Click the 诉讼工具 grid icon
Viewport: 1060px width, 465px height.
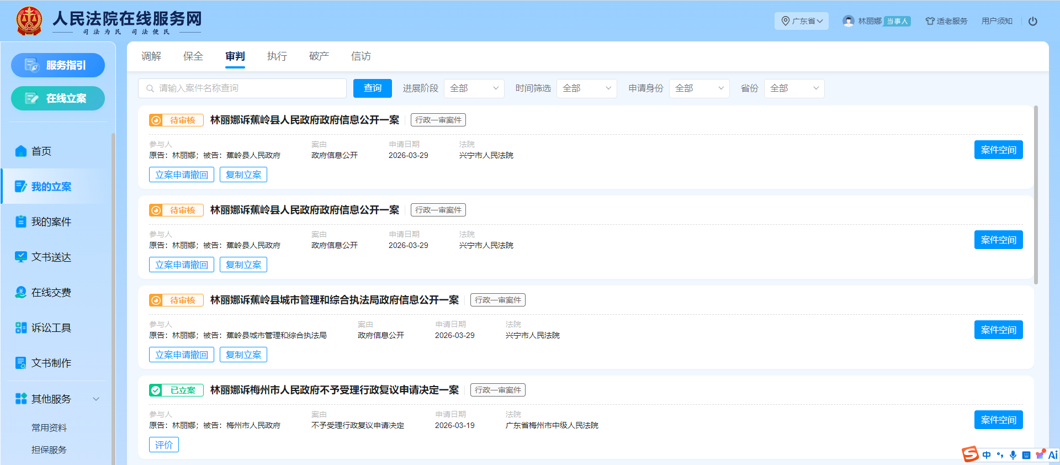[x=21, y=327]
